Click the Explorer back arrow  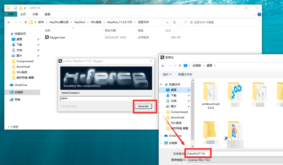(9, 22)
